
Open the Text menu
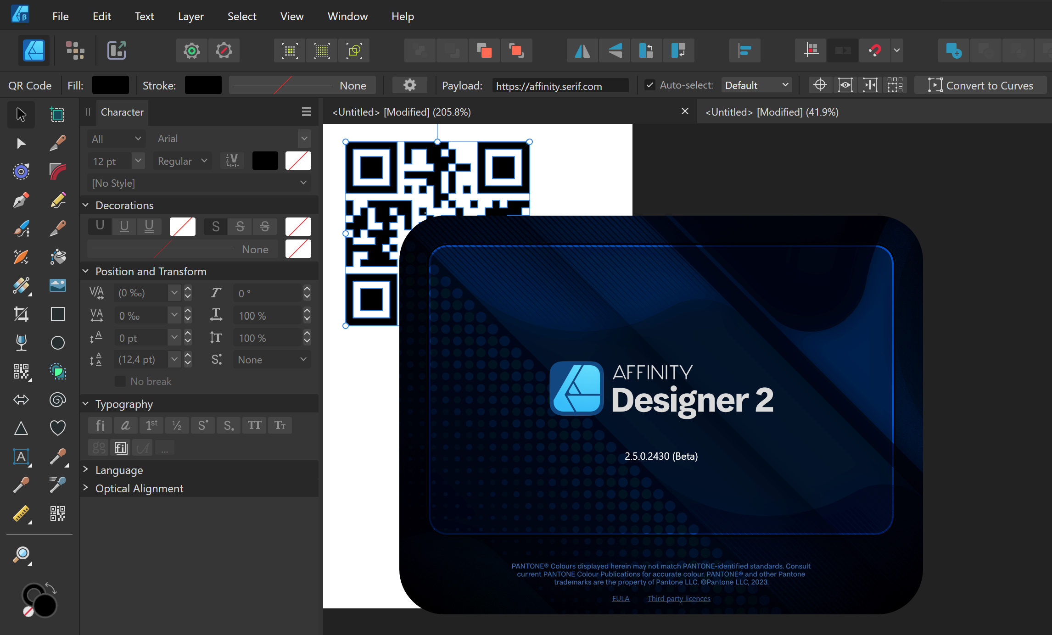point(144,17)
